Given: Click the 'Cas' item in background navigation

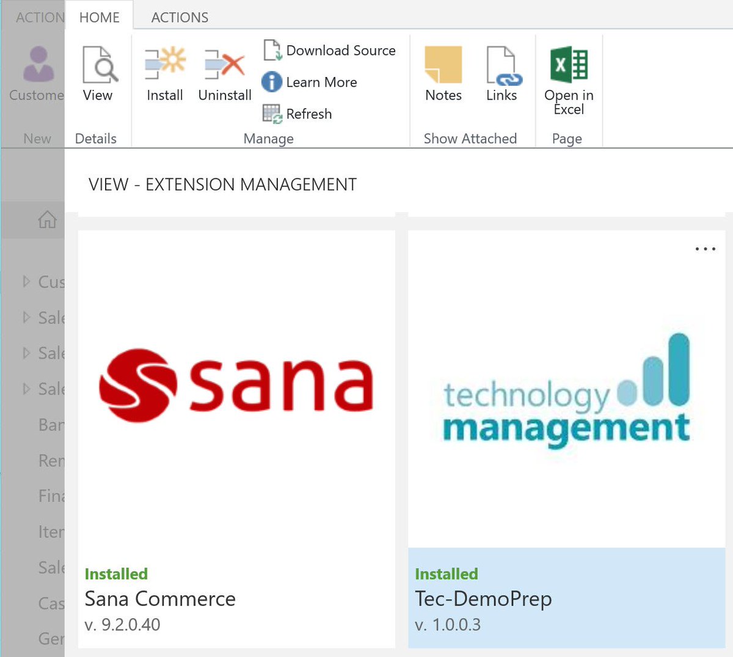Looking at the screenshot, I should click(51, 603).
